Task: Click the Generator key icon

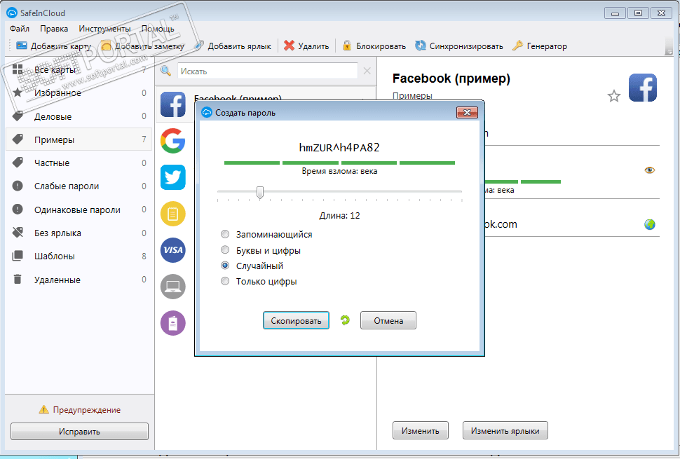Action: (518, 46)
